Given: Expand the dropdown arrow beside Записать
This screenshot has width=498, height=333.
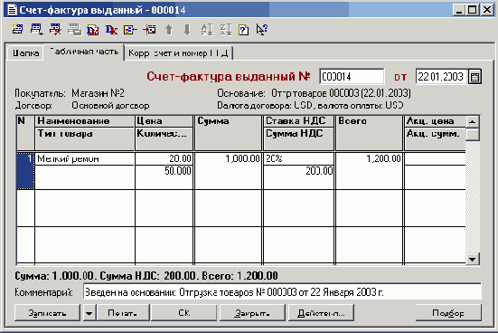Looking at the screenshot, I should [89, 313].
